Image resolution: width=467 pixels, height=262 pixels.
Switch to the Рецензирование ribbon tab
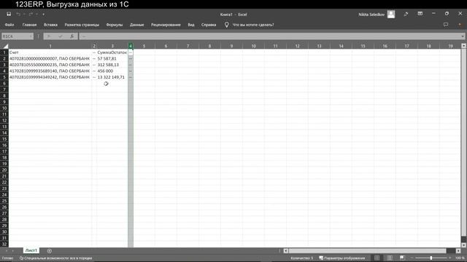[x=166, y=25]
